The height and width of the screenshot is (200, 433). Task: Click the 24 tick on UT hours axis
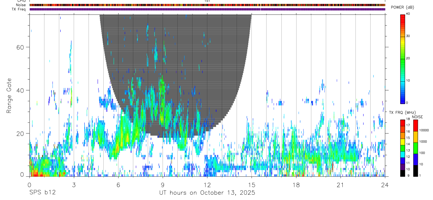(385, 185)
